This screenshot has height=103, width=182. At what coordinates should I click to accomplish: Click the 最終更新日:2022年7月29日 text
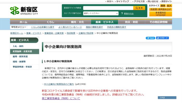pyautogui.click(x=158, y=56)
